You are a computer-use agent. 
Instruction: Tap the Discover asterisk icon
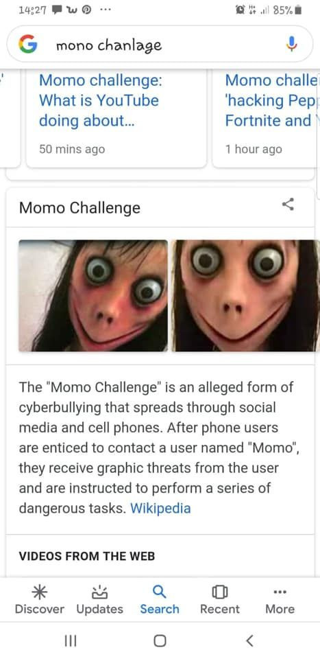coord(40,592)
